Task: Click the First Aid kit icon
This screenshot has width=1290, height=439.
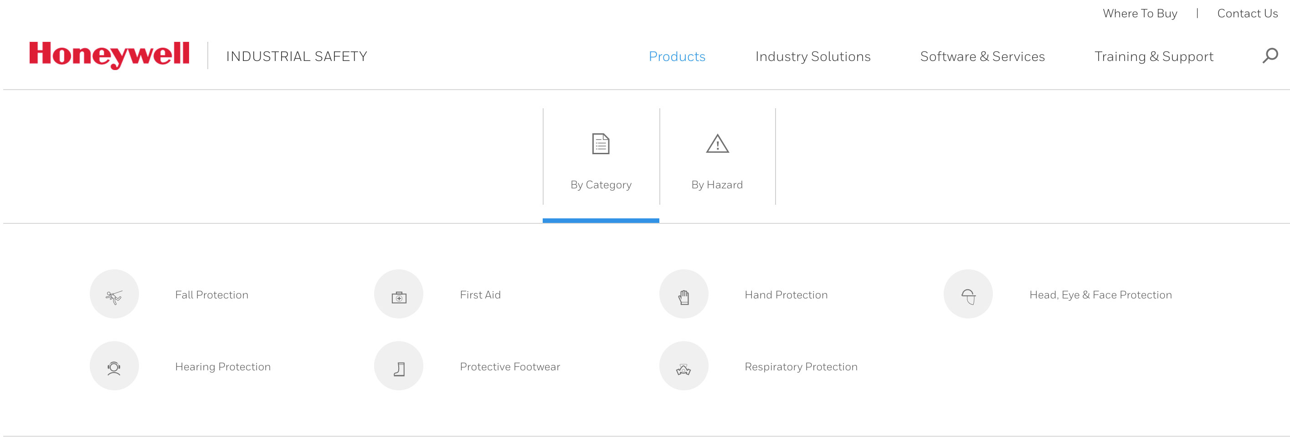Action: pyautogui.click(x=399, y=294)
